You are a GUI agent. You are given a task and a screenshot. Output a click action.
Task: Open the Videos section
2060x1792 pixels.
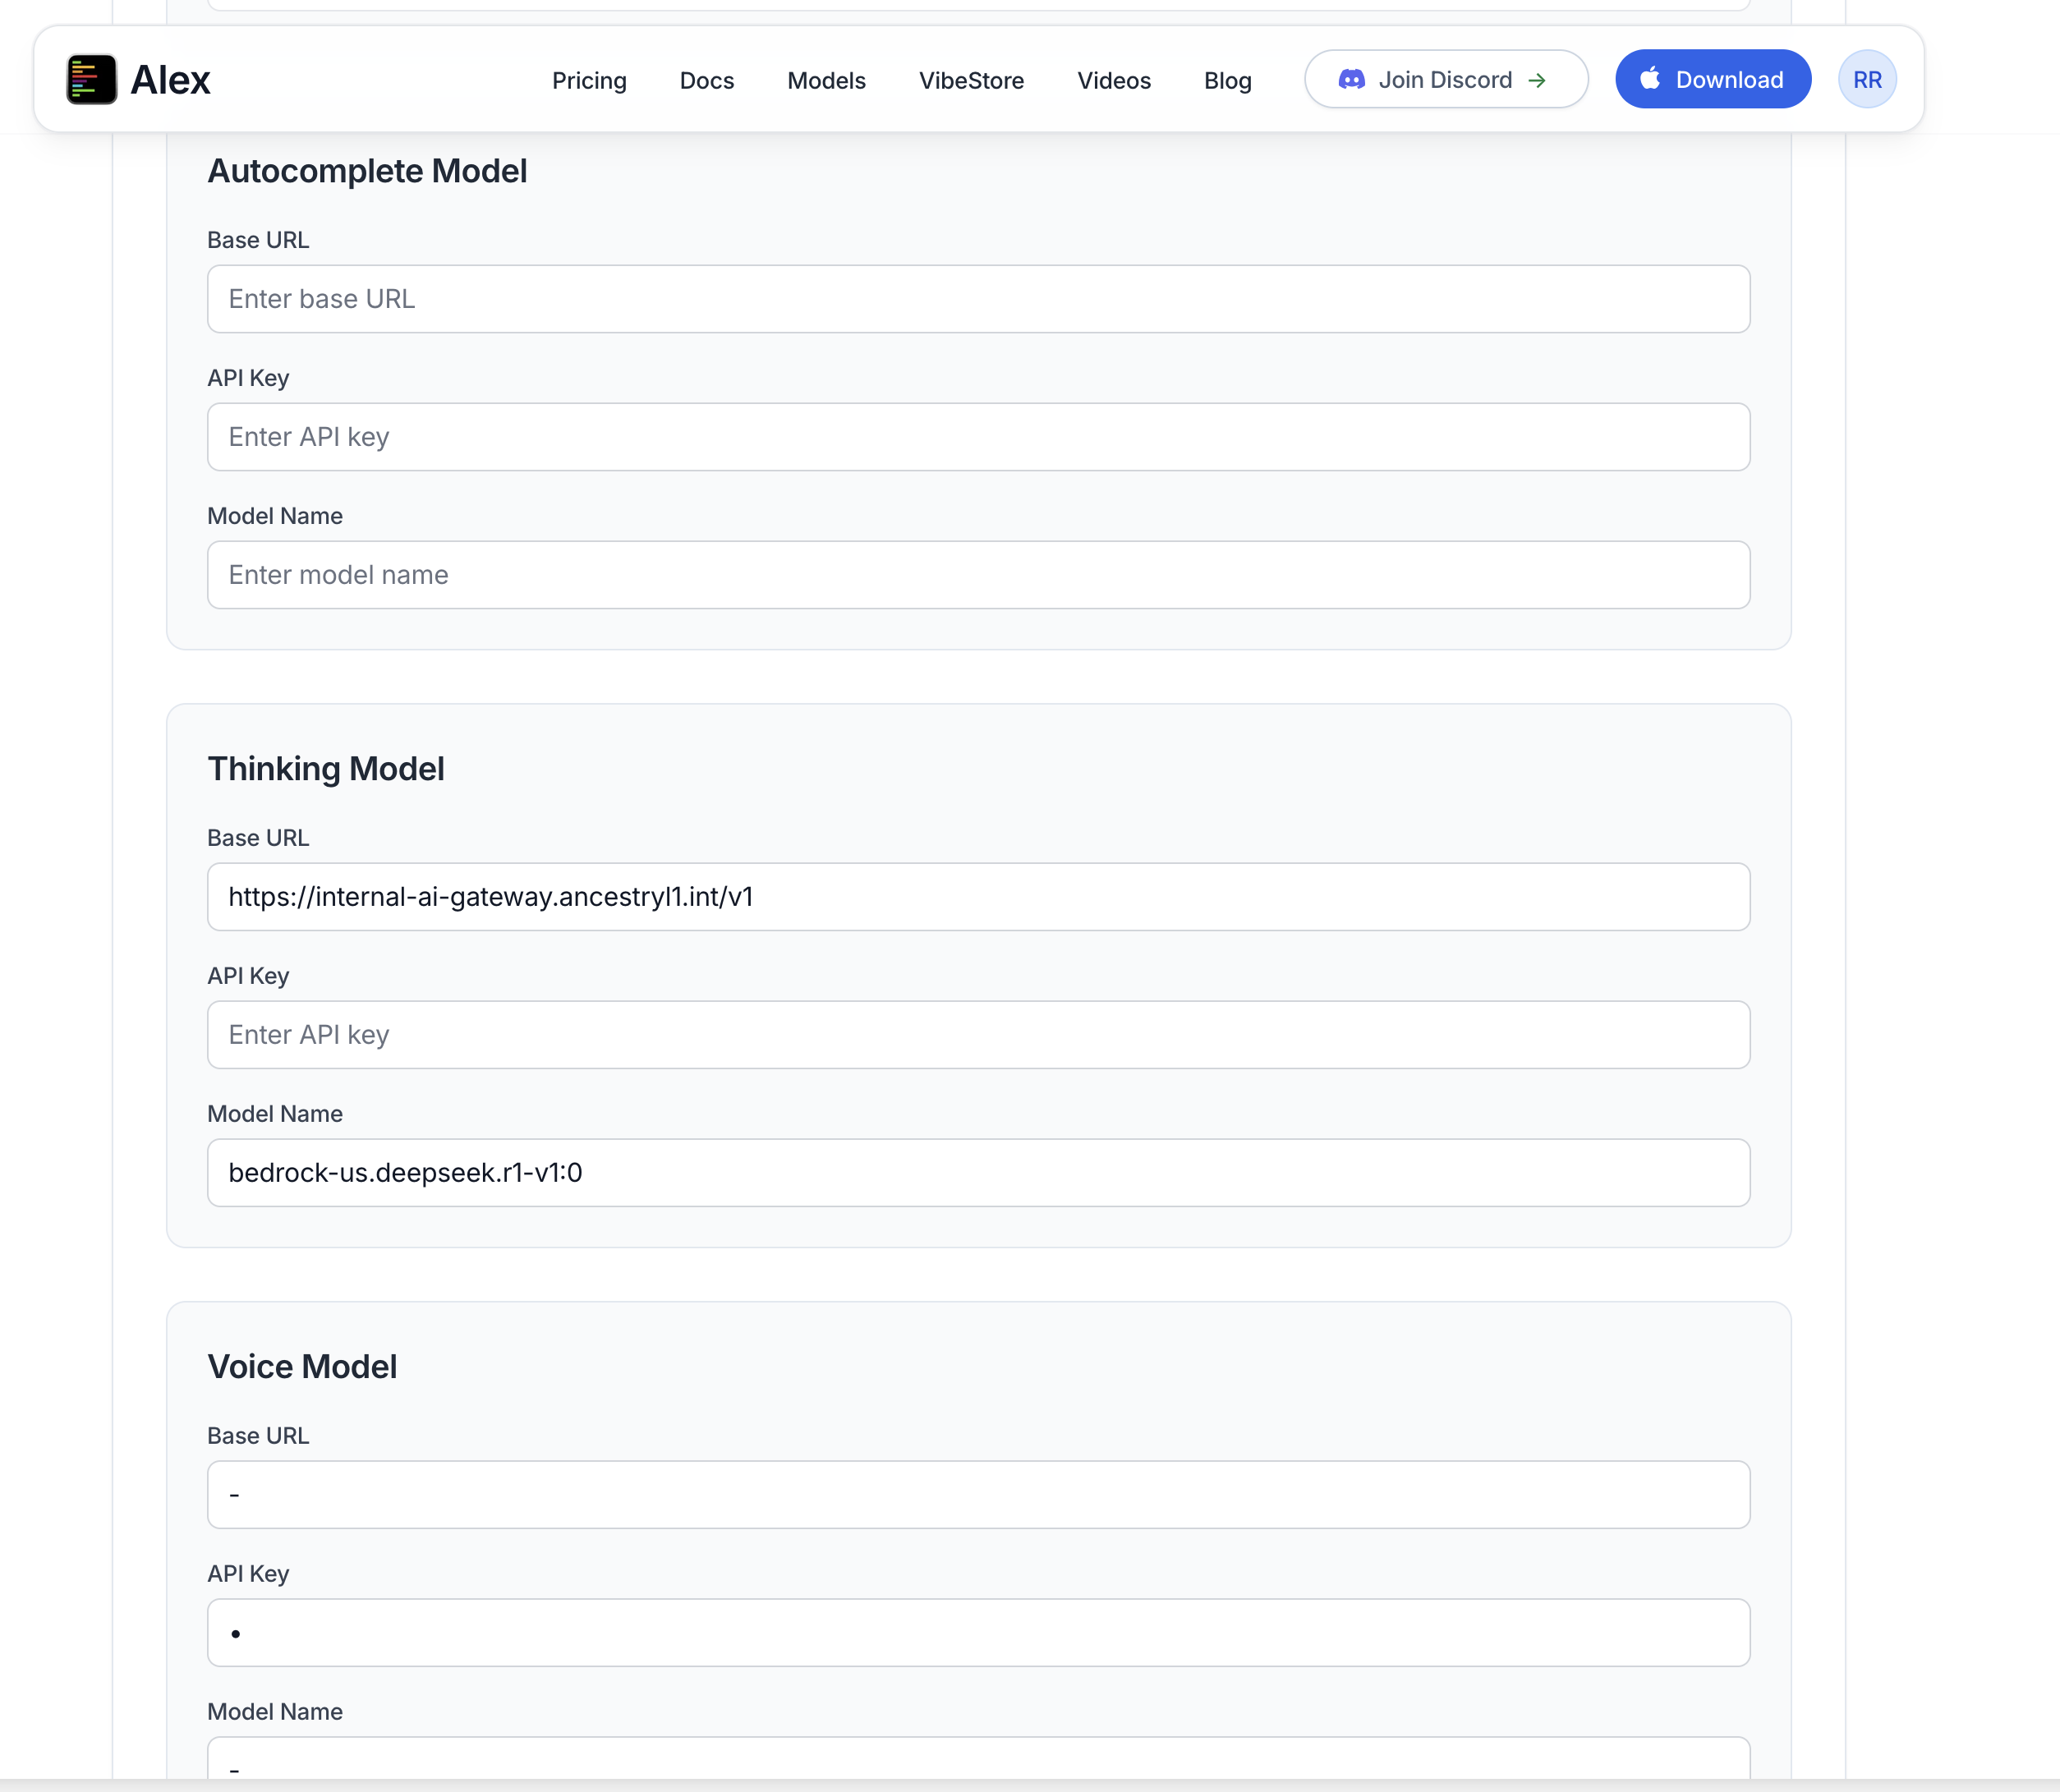point(1113,81)
